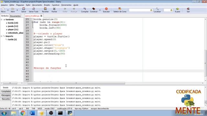
Task: Close the space_invaders.py tab with its X
Action: (41, 16)
